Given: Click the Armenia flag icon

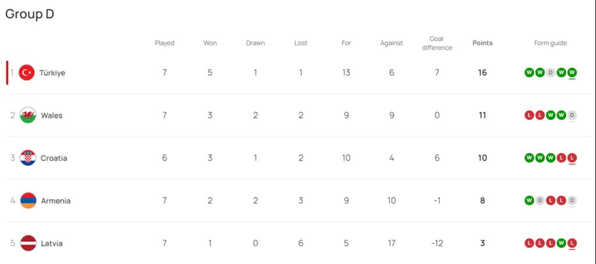Looking at the screenshot, I should [28, 201].
